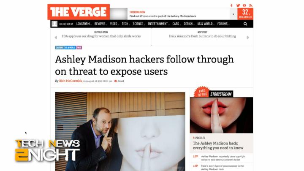
Task: Open the RSS feed icon
Action: (251, 5)
